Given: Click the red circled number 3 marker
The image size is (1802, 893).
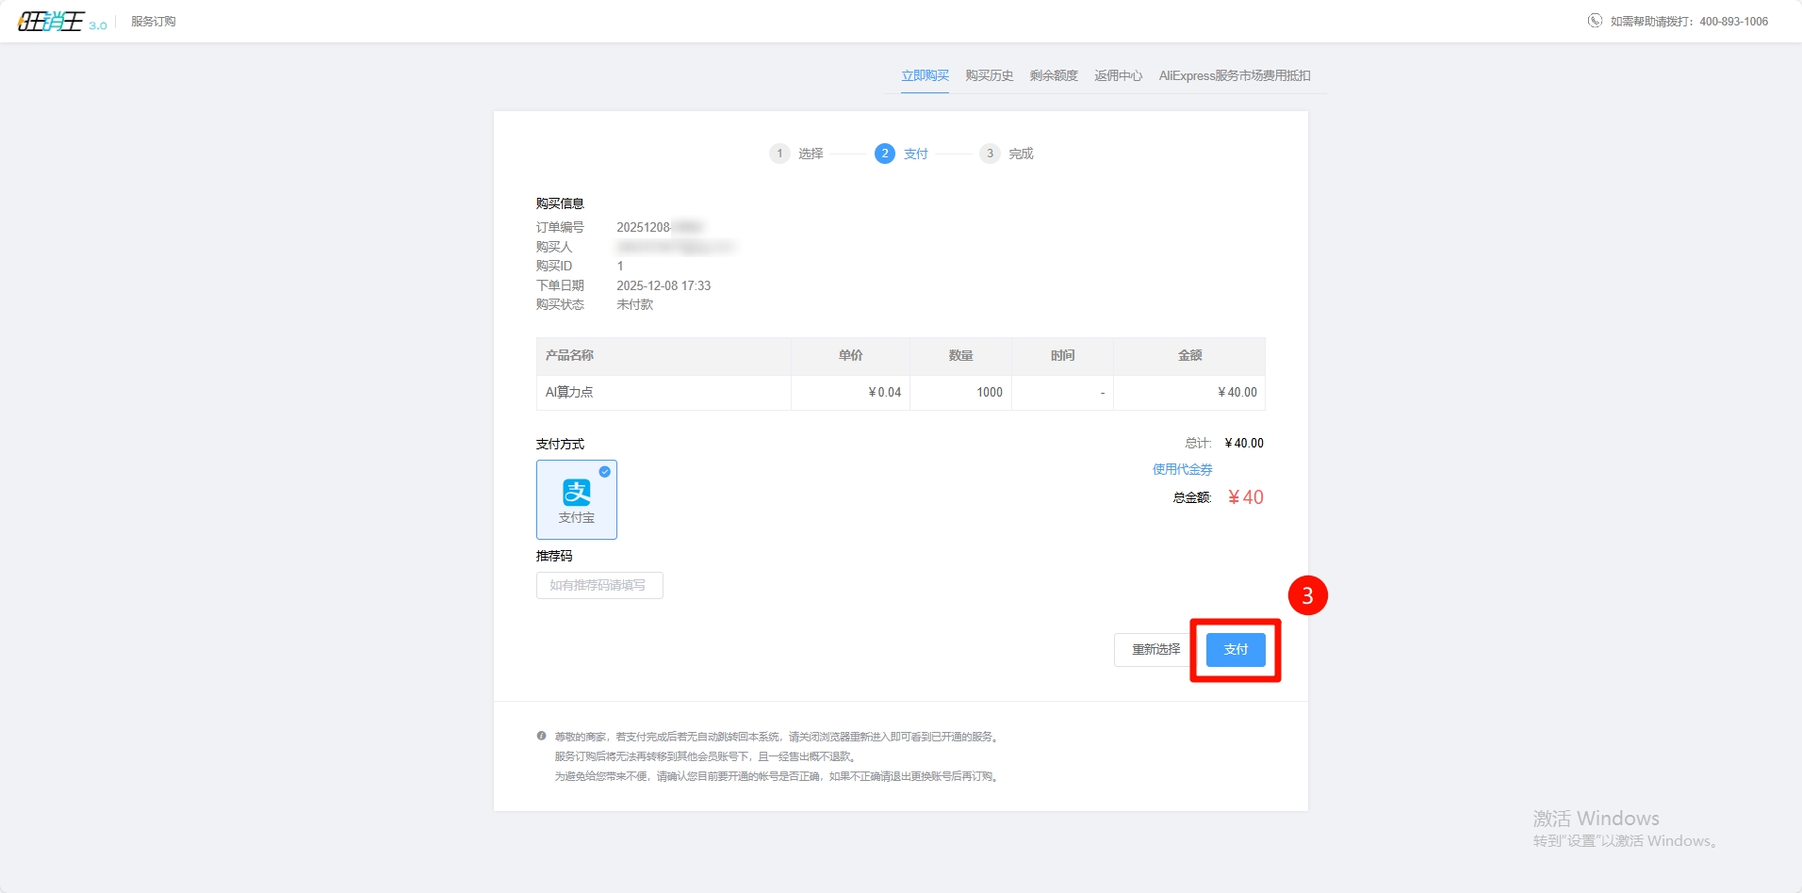Looking at the screenshot, I should click(1307, 595).
